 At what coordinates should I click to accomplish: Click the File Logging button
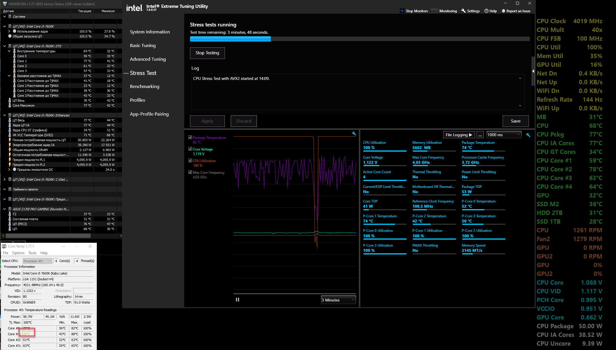click(x=459, y=135)
